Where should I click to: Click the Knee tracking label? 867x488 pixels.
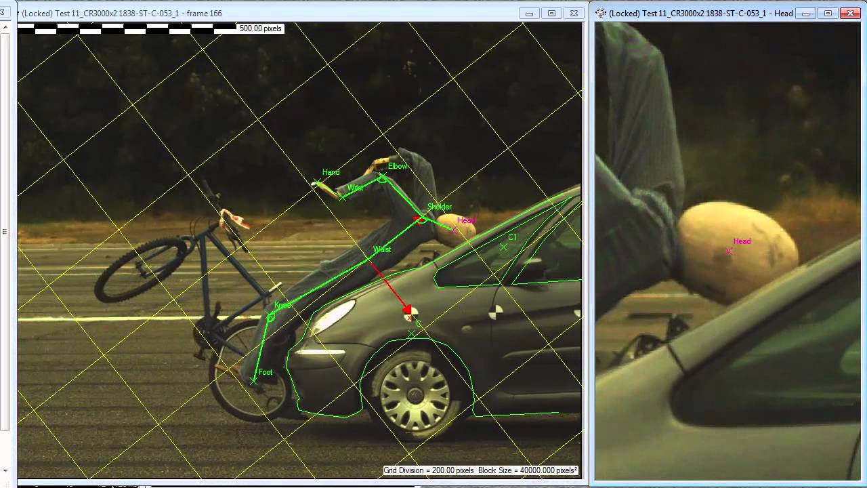[282, 305]
